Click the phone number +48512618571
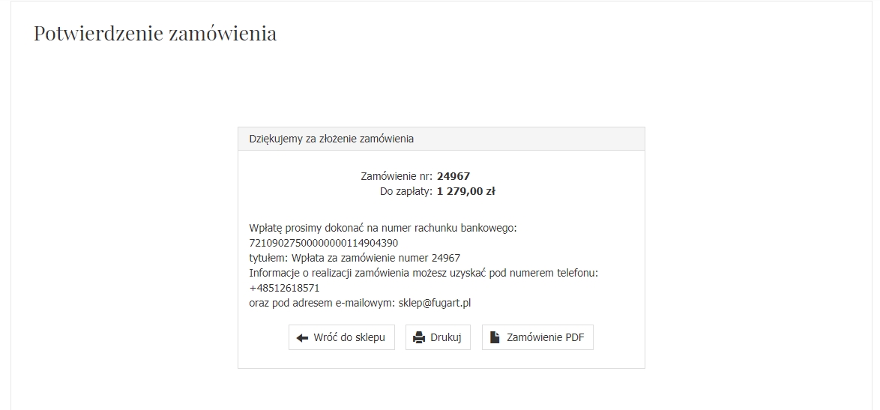The width and height of the screenshot is (880, 410). pyautogui.click(x=285, y=288)
